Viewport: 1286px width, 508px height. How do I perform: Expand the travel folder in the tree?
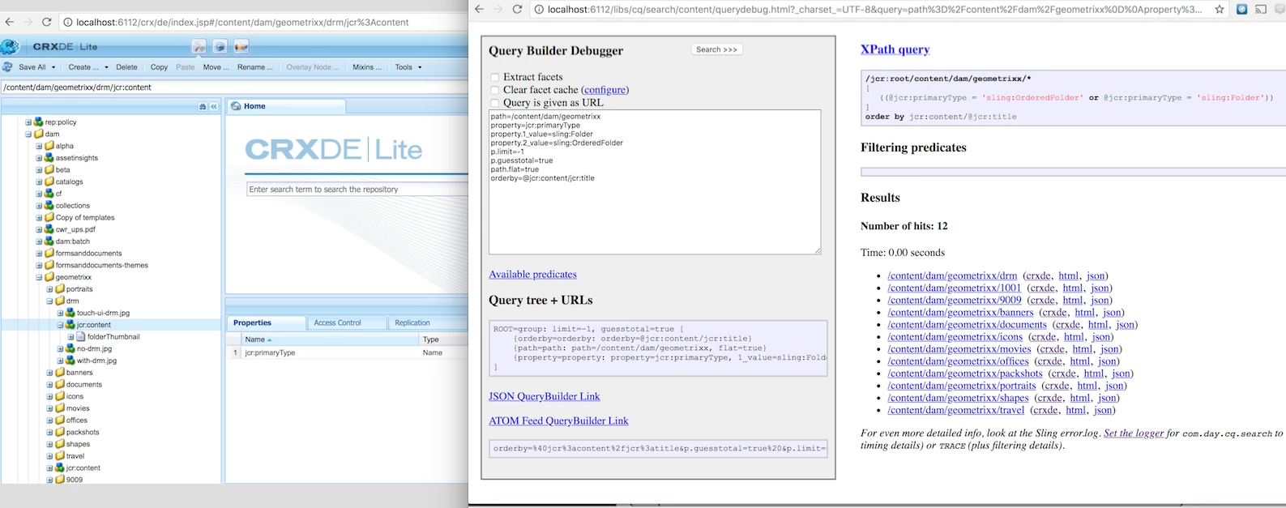[x=49, y=456]
